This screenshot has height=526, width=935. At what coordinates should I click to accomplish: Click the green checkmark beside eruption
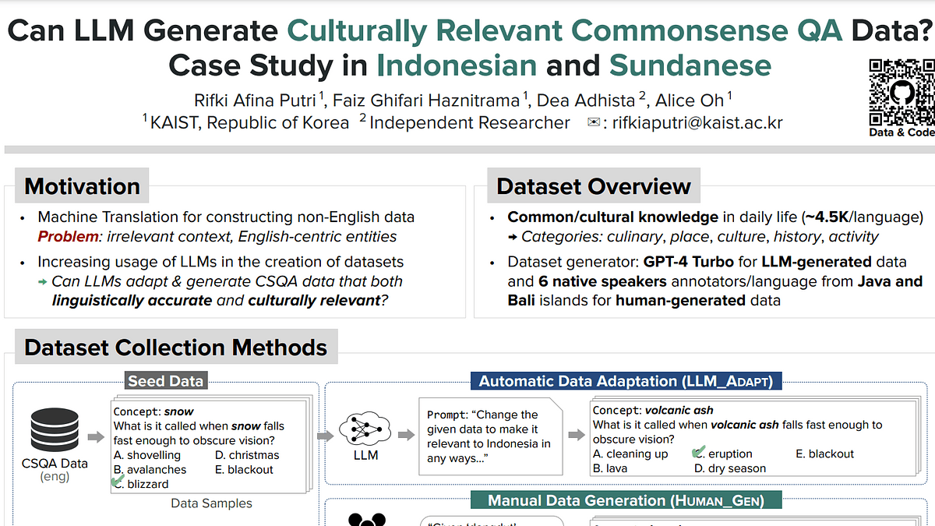[x=698, y=451]
